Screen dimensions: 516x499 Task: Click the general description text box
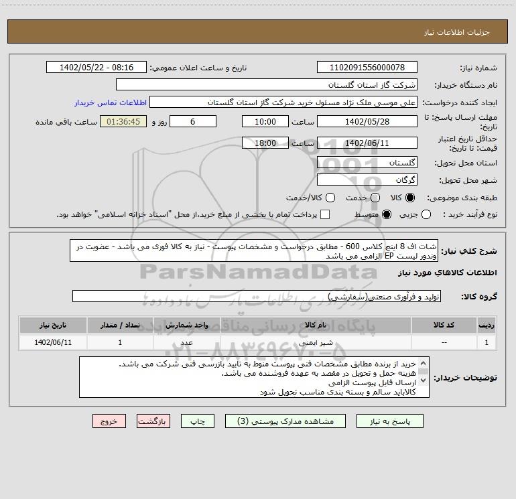[254, 251]
